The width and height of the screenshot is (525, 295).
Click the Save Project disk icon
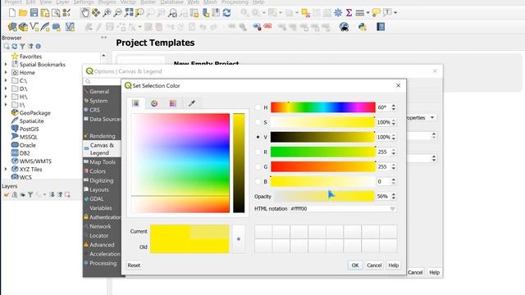pos(34,13)
